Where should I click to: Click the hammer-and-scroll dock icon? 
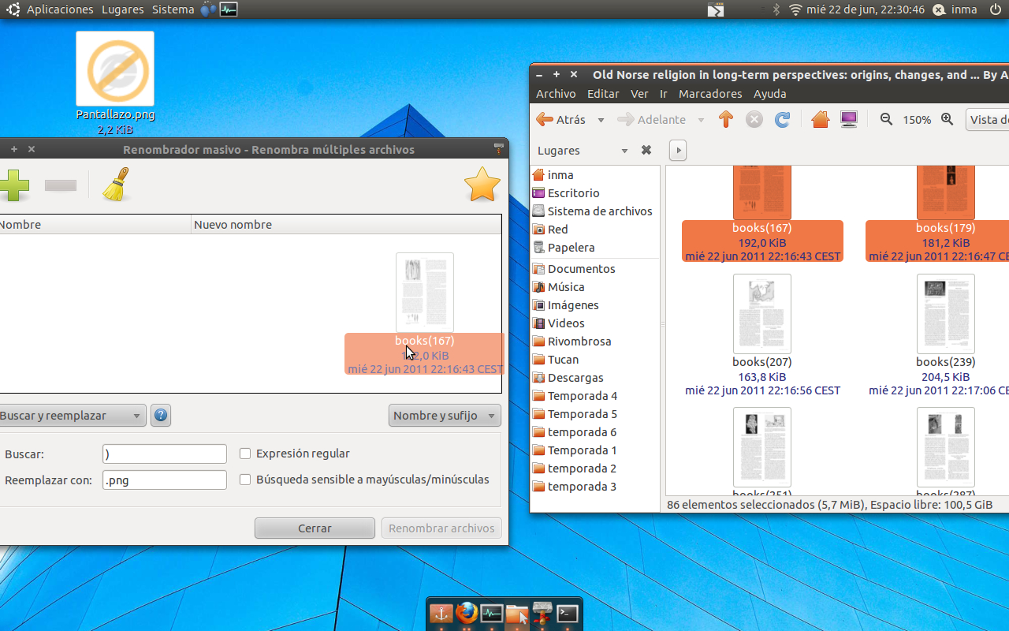pos(542,613)
